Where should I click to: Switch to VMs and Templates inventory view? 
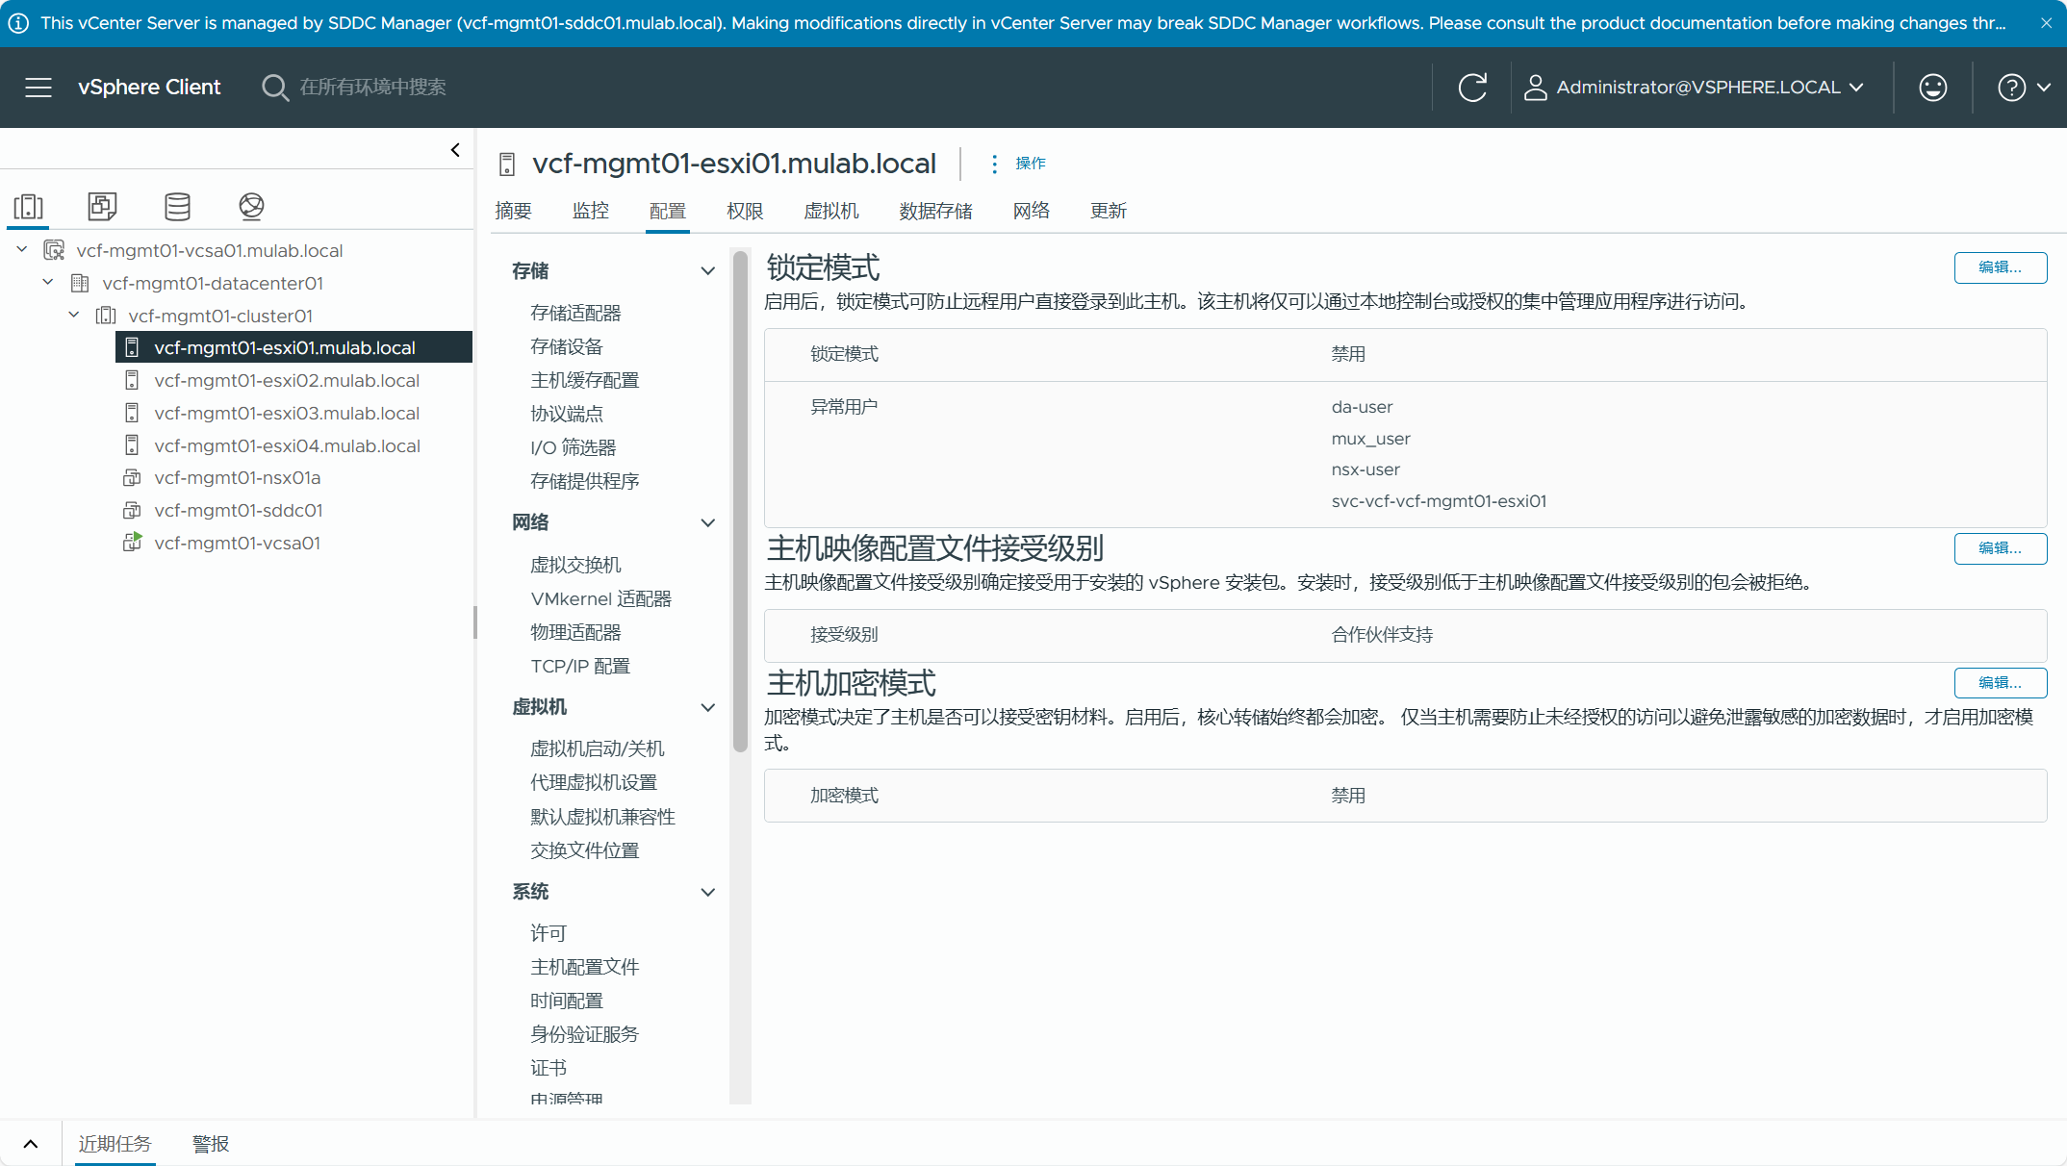[102, 206]
